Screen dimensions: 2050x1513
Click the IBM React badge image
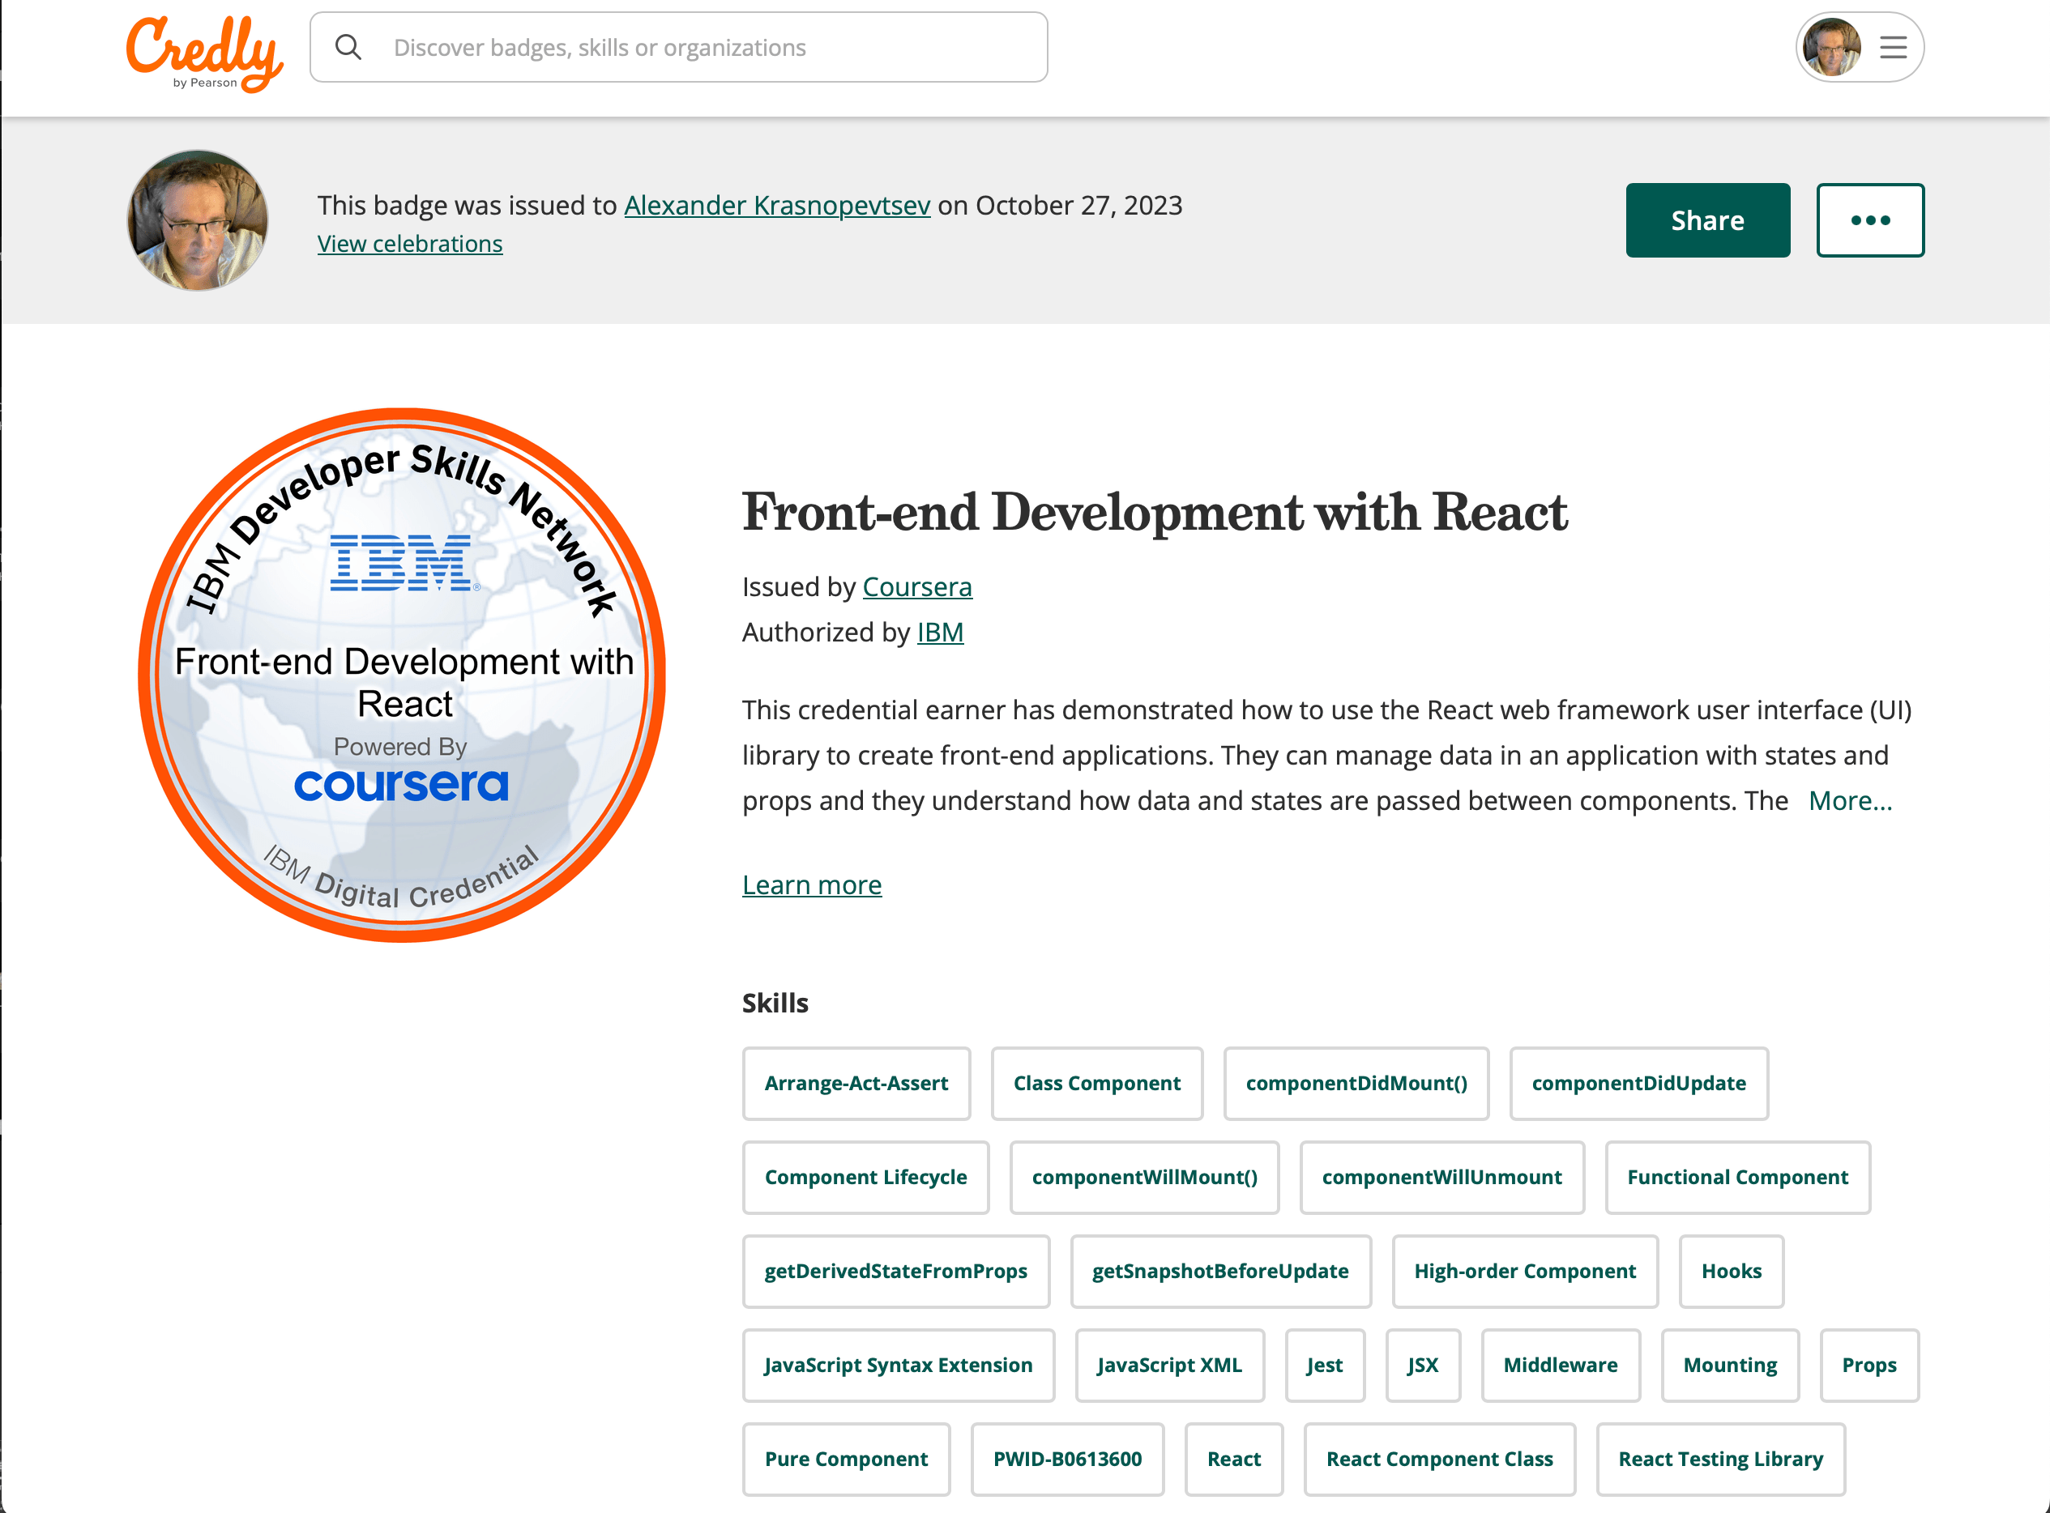coord(401,675)
